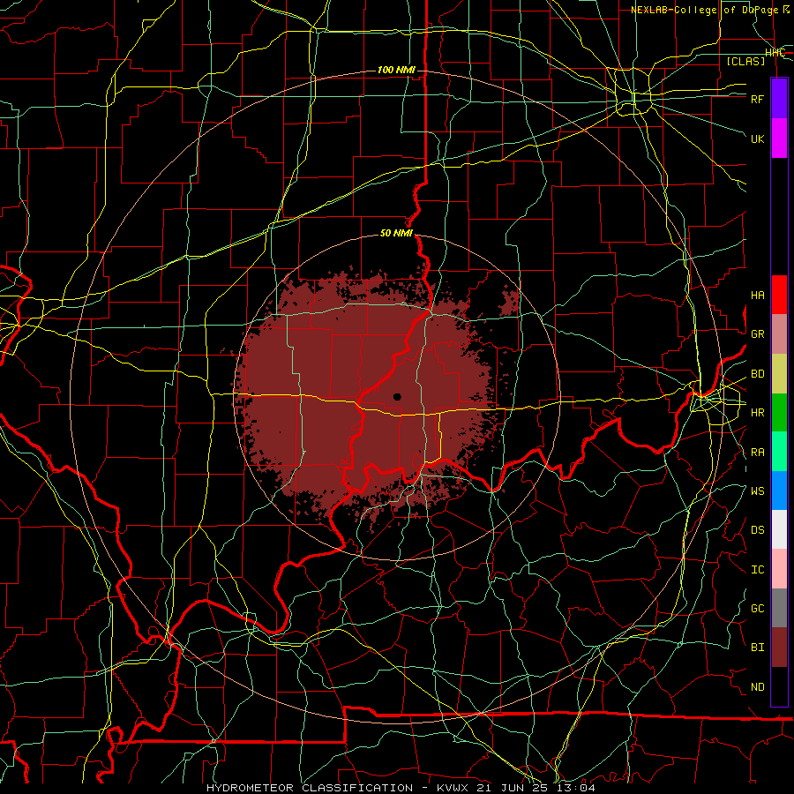This screenshot has height=794, width=794.
Task: Click the yellow BD legend color swatch
Action: tap(779, 374)
